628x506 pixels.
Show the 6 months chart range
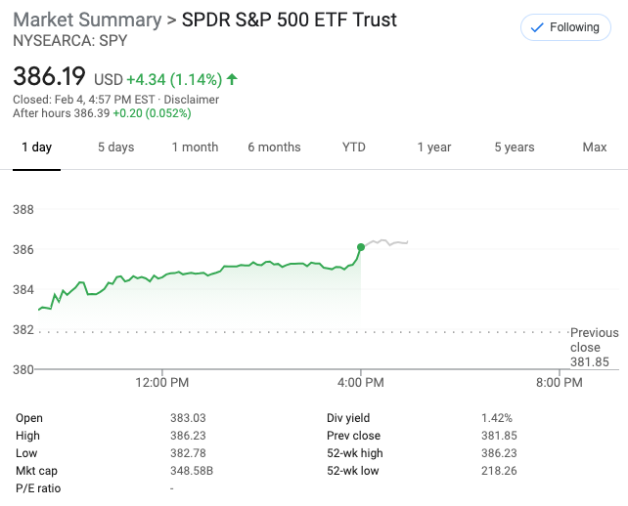[x=274, y=148]
